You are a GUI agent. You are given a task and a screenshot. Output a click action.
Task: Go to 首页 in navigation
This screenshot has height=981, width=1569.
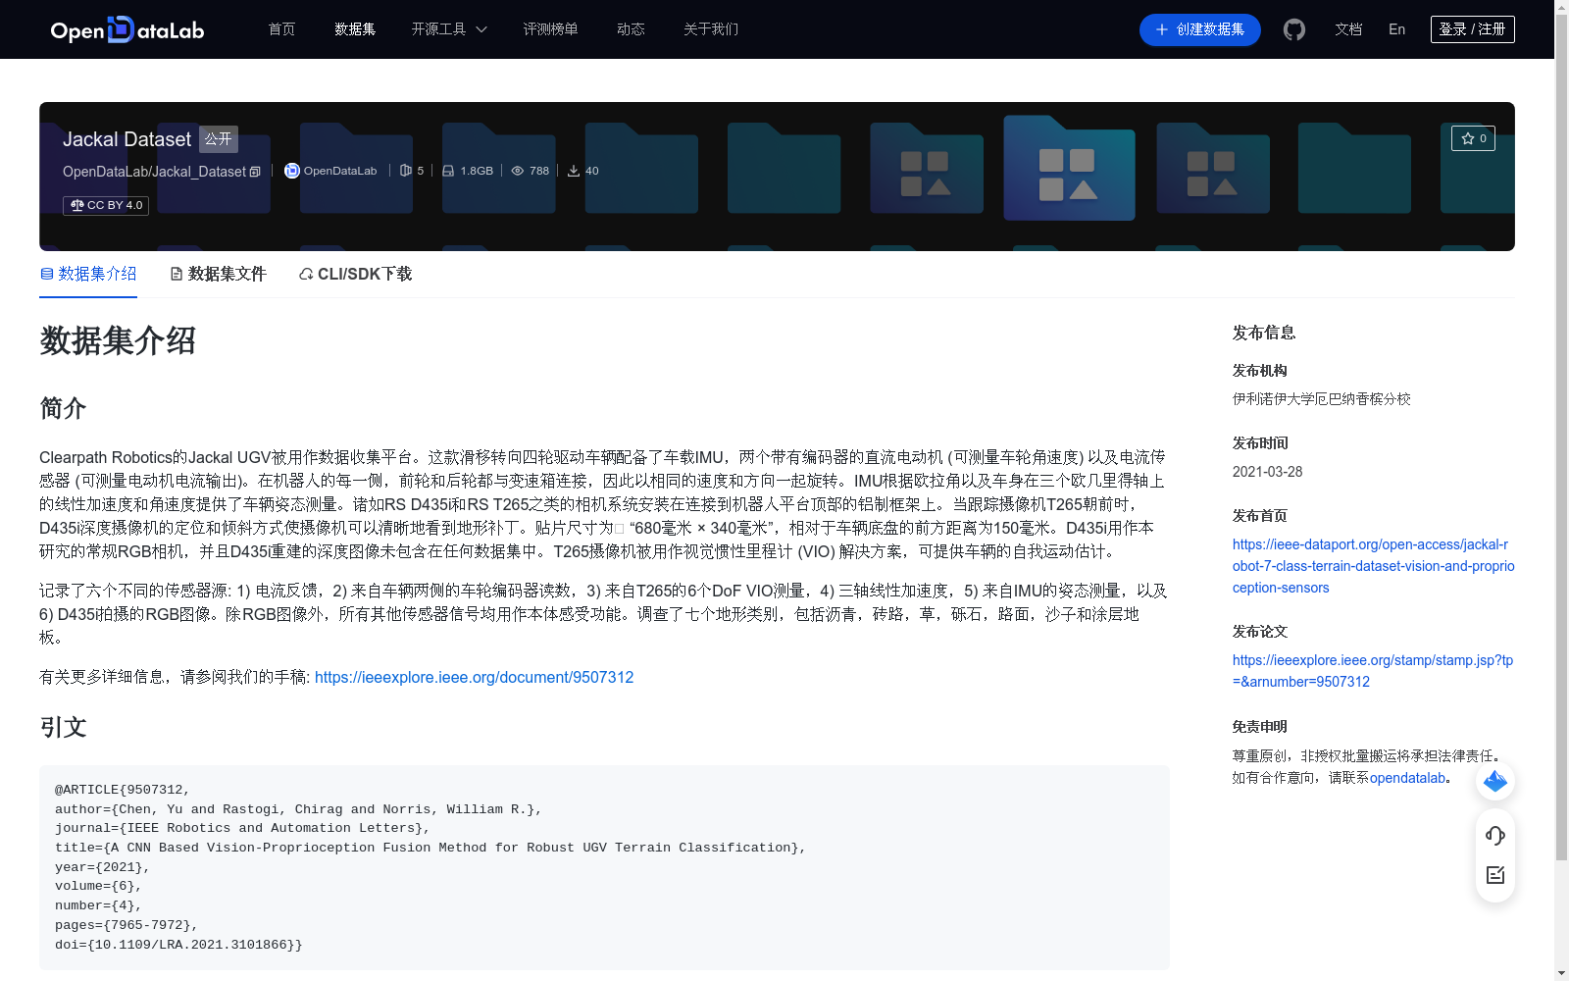281,29
